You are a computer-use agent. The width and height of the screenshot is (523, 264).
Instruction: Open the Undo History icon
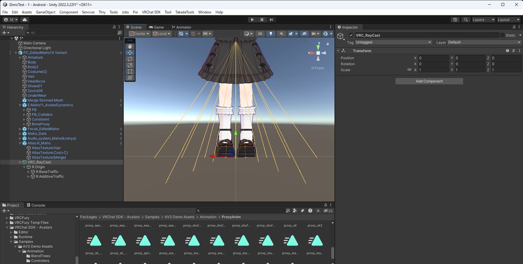[x=455, y=20]
